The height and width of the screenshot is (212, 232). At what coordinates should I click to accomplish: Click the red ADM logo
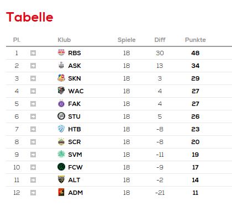pos(61,192)
